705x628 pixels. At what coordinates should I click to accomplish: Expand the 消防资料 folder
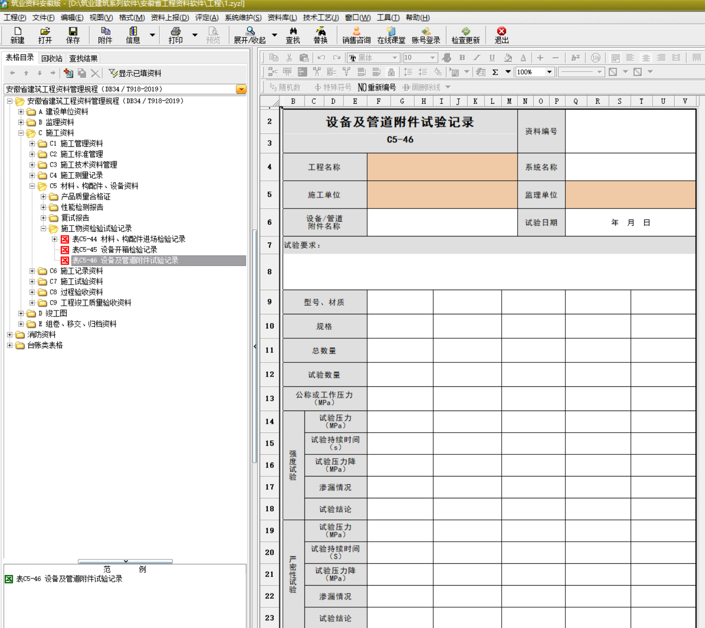9,335
